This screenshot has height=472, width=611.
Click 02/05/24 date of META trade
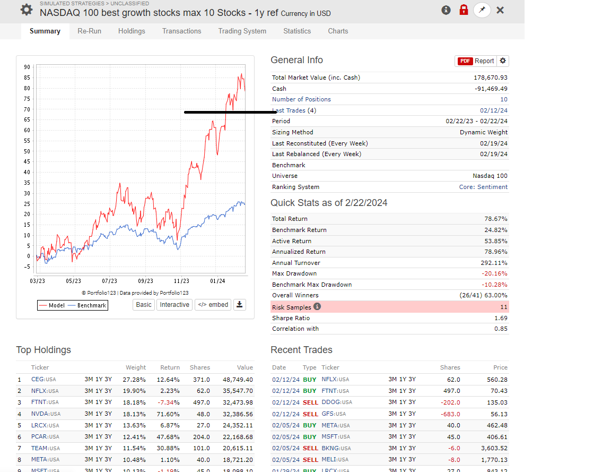pyautogui.click(x=286, y=425)
